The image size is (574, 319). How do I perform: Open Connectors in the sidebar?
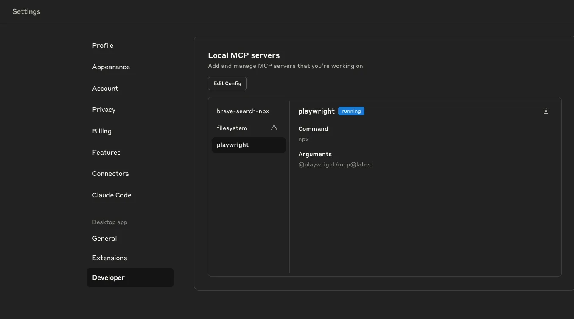point(110,174)
